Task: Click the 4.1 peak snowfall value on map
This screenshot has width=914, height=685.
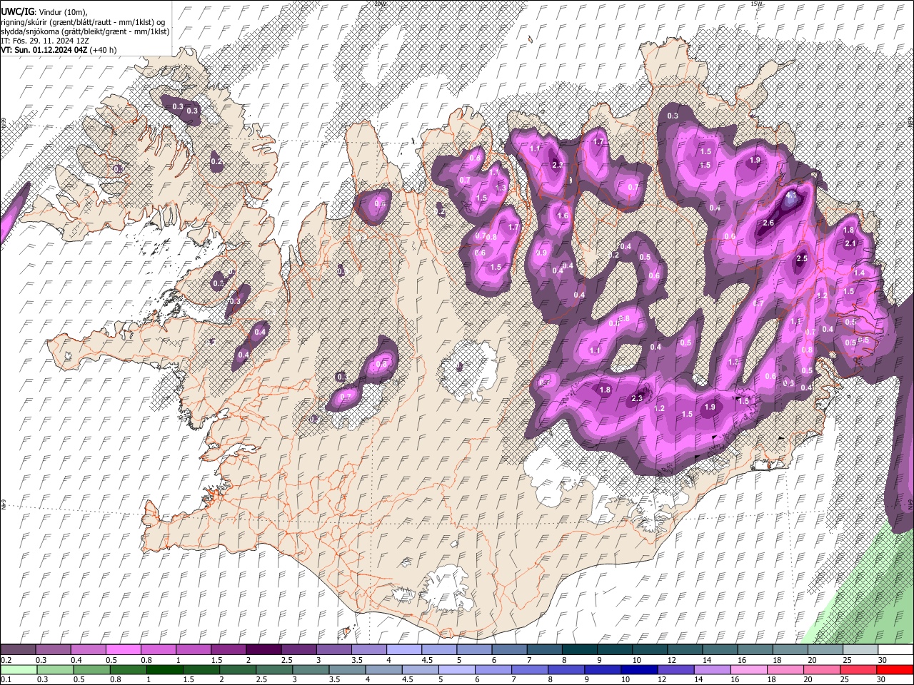Action: click(790, 194)
